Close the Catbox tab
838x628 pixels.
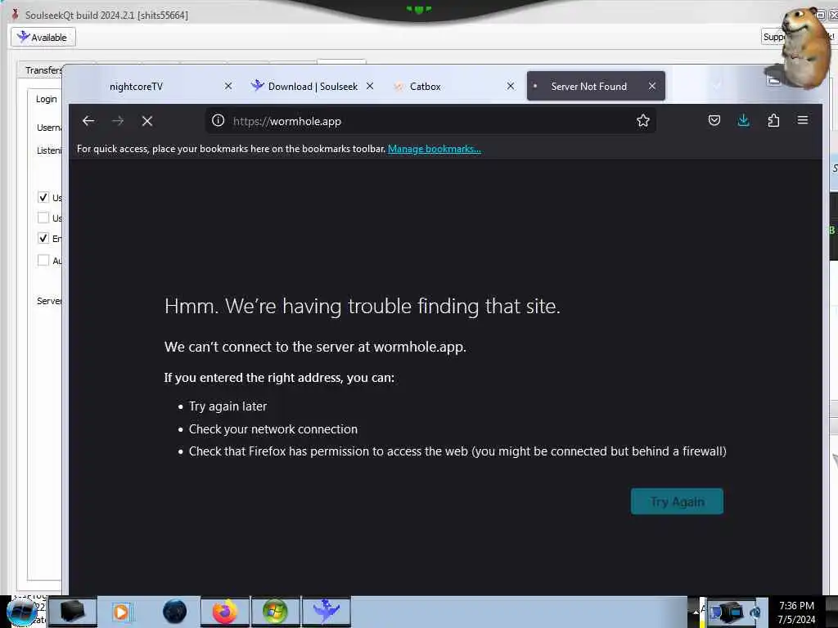pos(511,86)
